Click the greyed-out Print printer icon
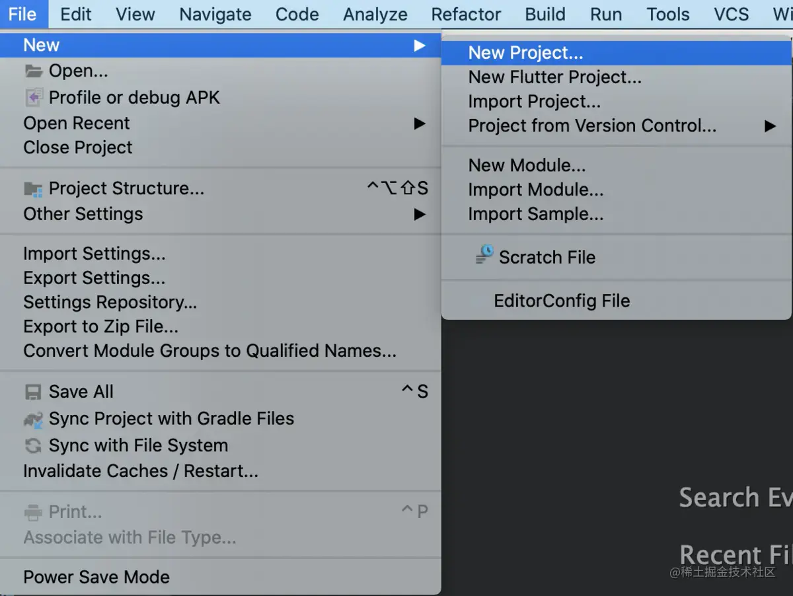This screenshot has height=596, width=793. (x=33, y=512)
